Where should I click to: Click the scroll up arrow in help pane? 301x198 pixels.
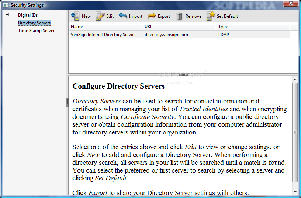click(x=295, y=79)
